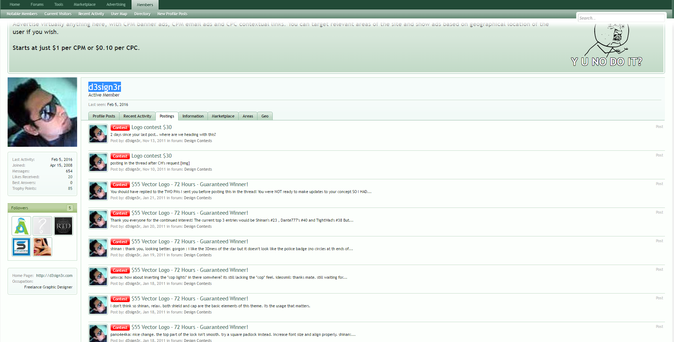Select the Members nav tab
The height and width of the screenshot is (342, 674).
click(145, 5)
